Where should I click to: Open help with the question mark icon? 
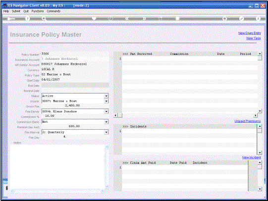coord(27,19)
